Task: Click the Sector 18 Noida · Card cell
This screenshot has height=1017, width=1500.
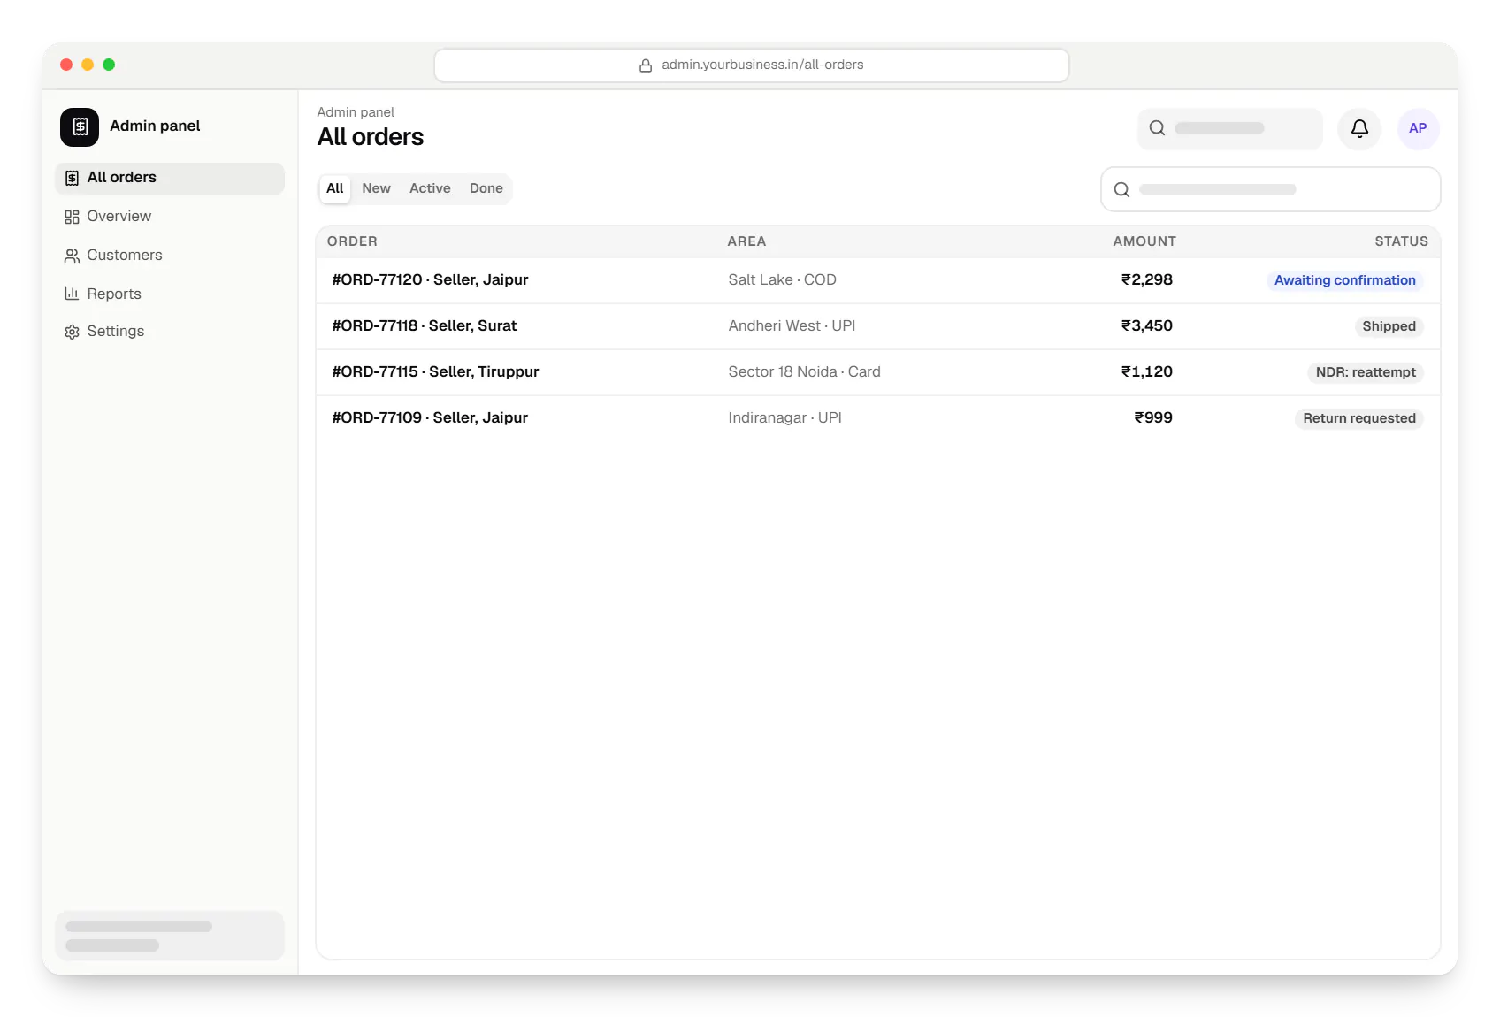Action: (x=804, y=372)
